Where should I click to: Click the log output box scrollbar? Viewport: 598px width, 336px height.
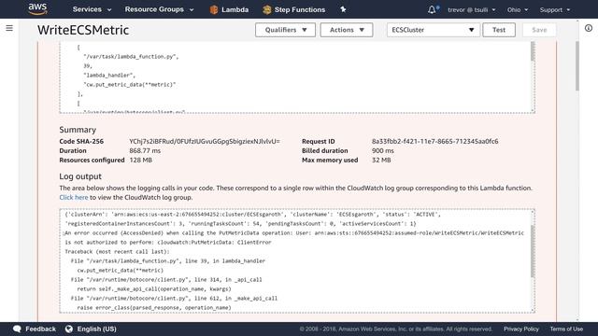coord(533,251)
